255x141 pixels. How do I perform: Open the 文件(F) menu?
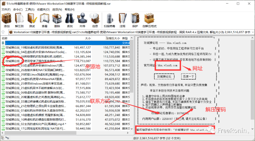6,10
